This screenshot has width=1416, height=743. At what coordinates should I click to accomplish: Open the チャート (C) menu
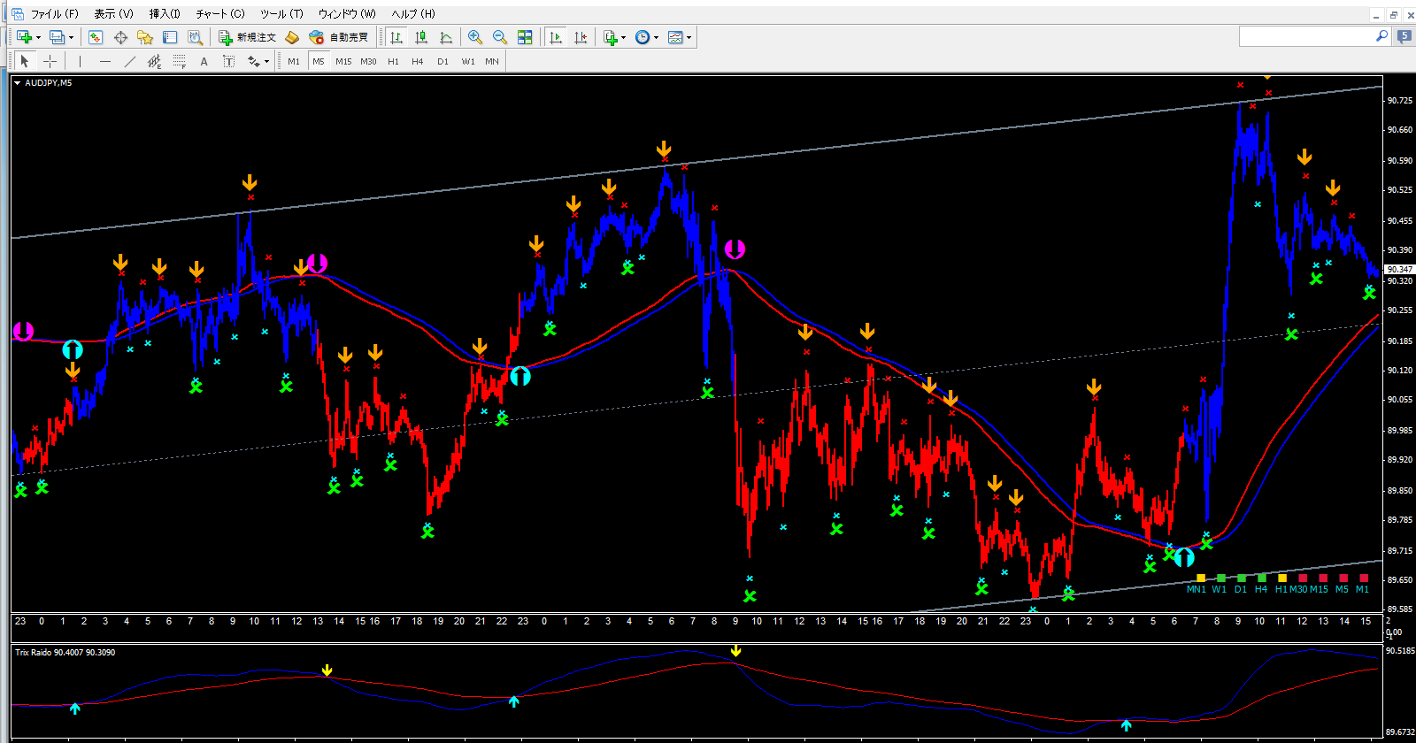(220, 13)
